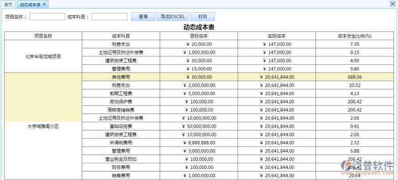Click the 成本发生比例(%) column header
The width and height of the screenshot is (398, 180).
coord(354,36)
